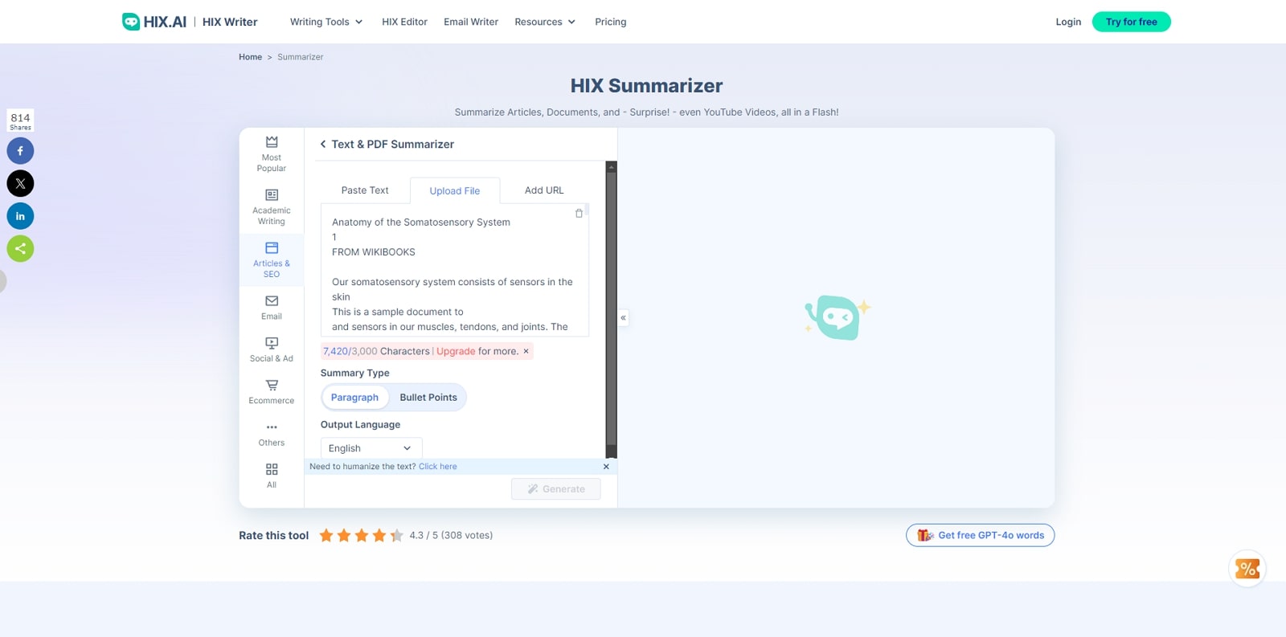Open the HIX Writer link
The width and height of the screenshot is (1286, 637).
230,22
